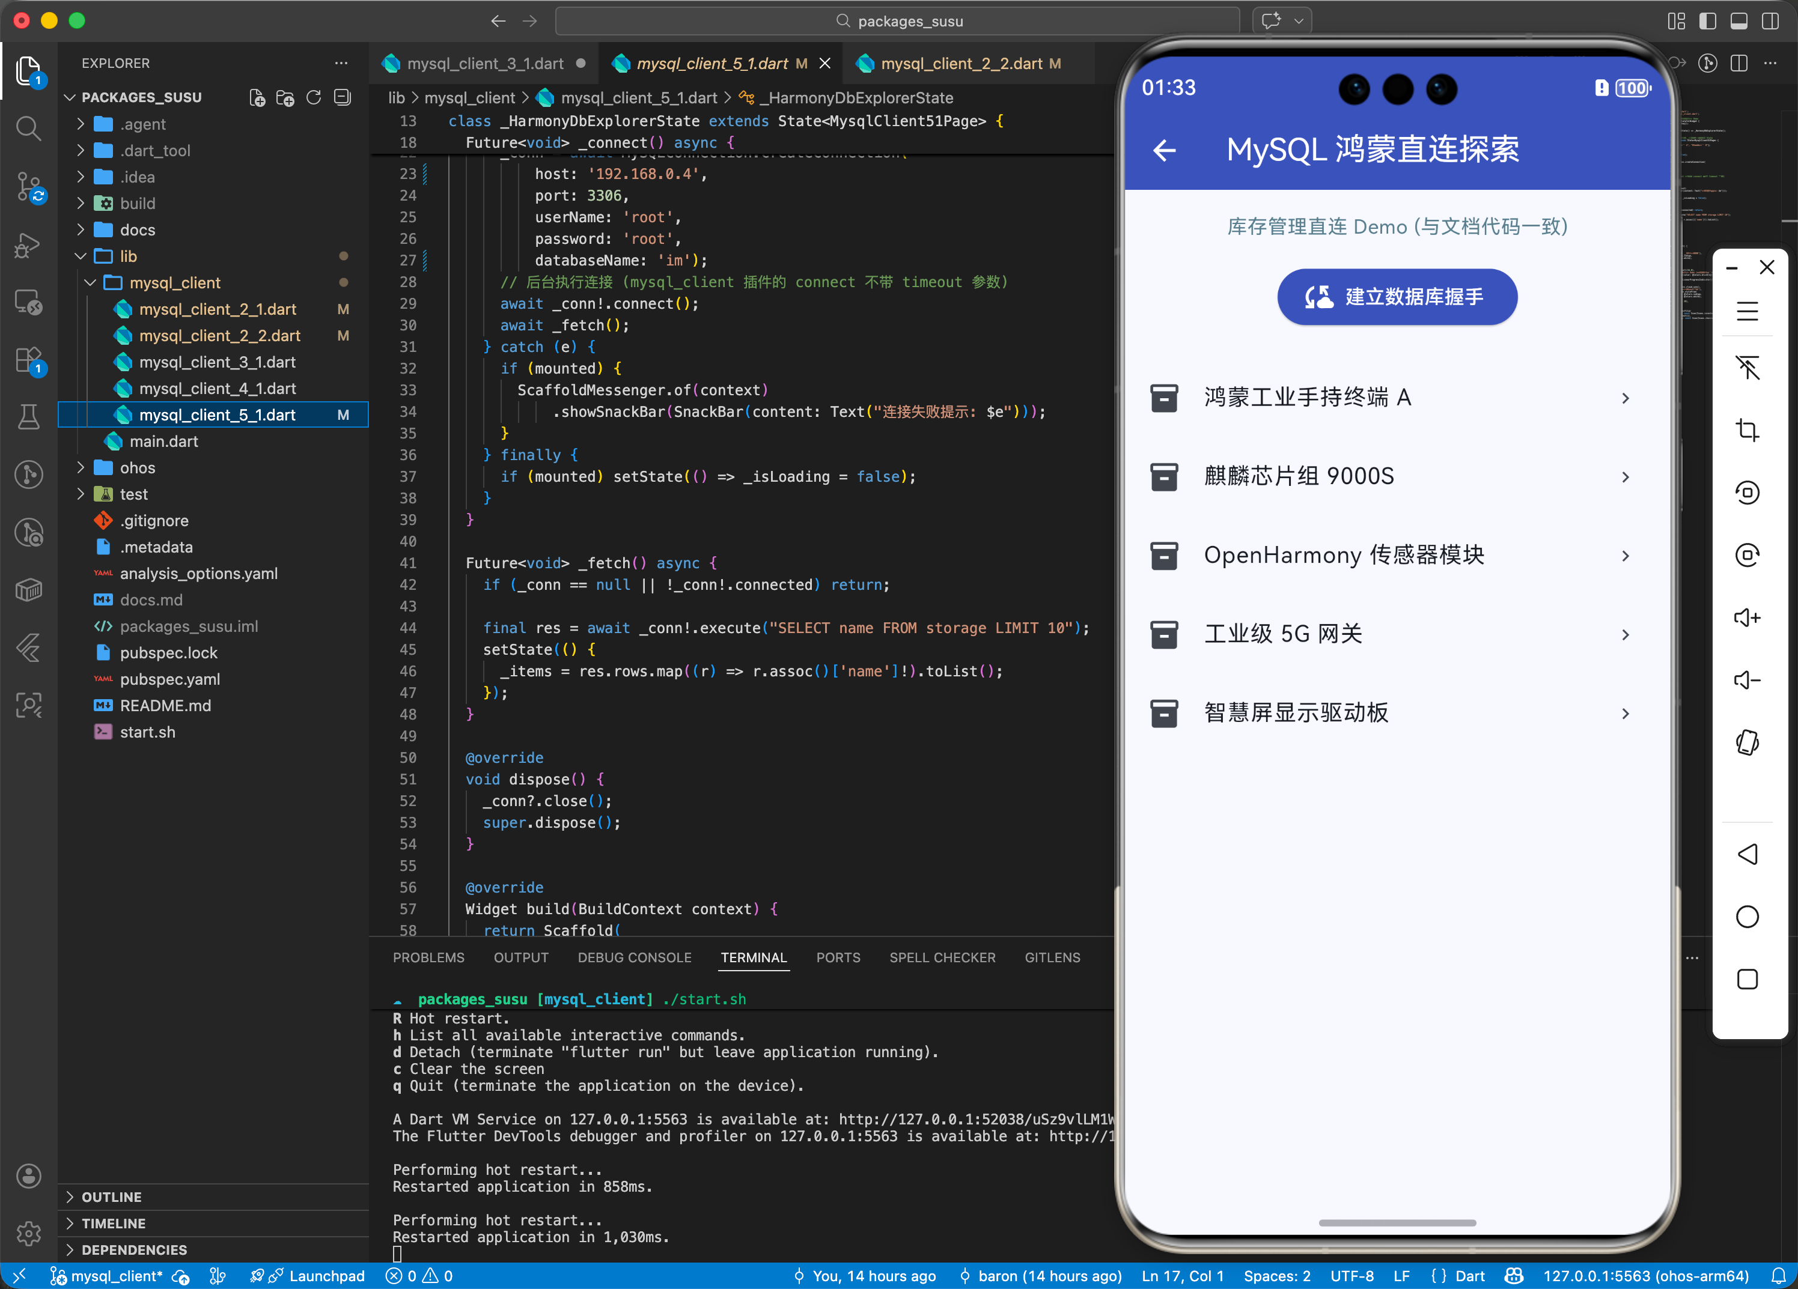The width and height of the screenshot is (1798, 1289).
Task: Collapse the mysql_client folder
Action: click(214, 283)
